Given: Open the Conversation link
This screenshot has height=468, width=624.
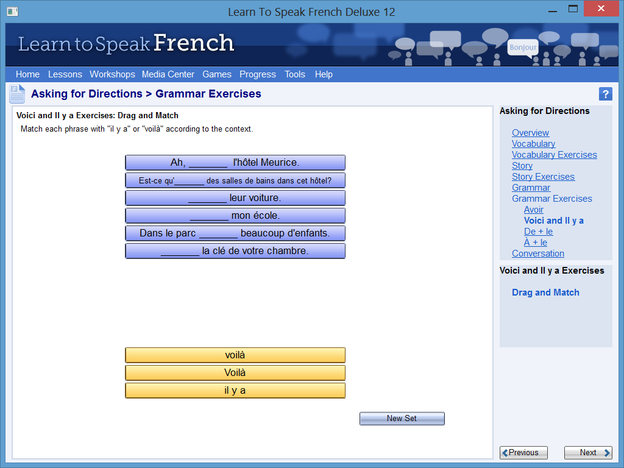Looking at the screenshot, I should [538, 253].
